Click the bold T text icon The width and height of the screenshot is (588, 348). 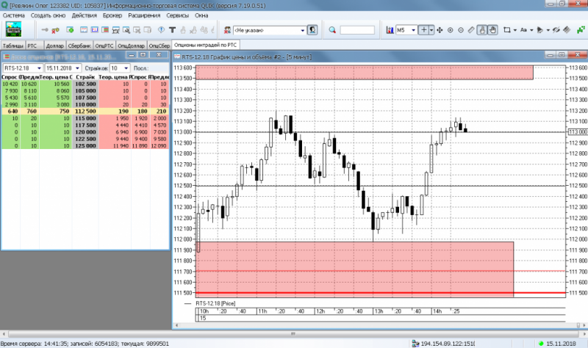click(172, 30)
